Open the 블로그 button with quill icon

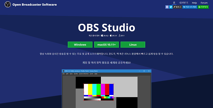177,7
